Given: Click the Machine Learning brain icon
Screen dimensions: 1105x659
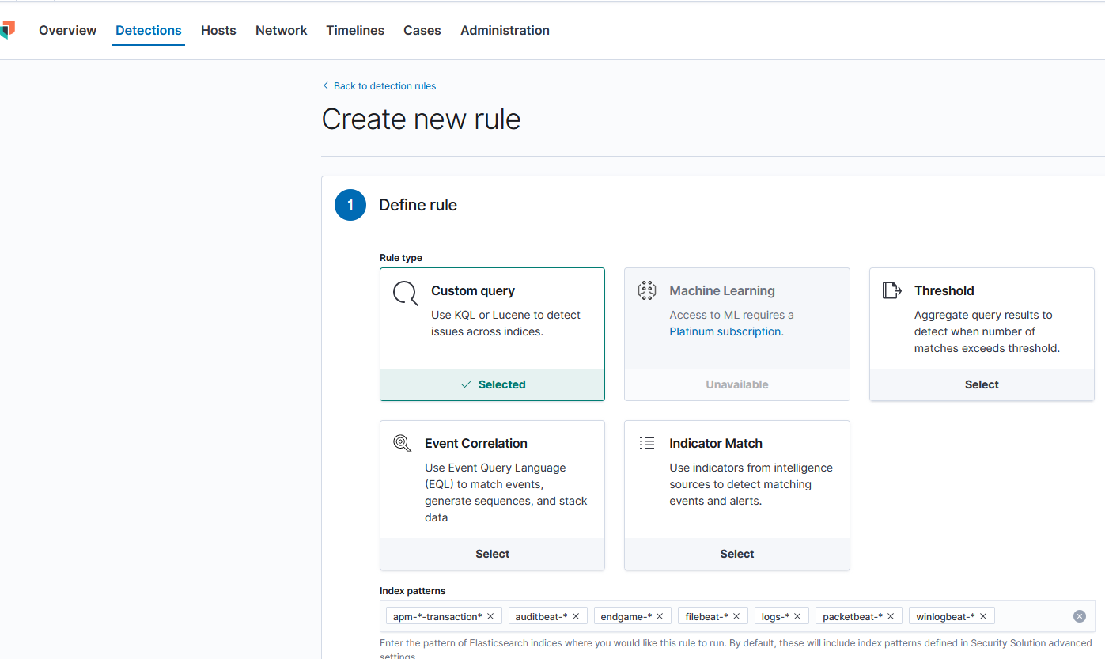Looking at the screenshot, I should 647,290.
